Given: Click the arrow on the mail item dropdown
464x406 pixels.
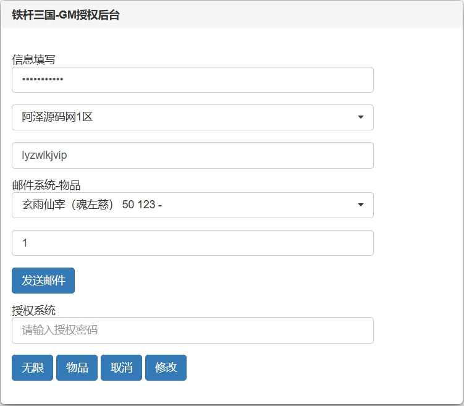Looking at the screenshot, I should tap(360, 205).
